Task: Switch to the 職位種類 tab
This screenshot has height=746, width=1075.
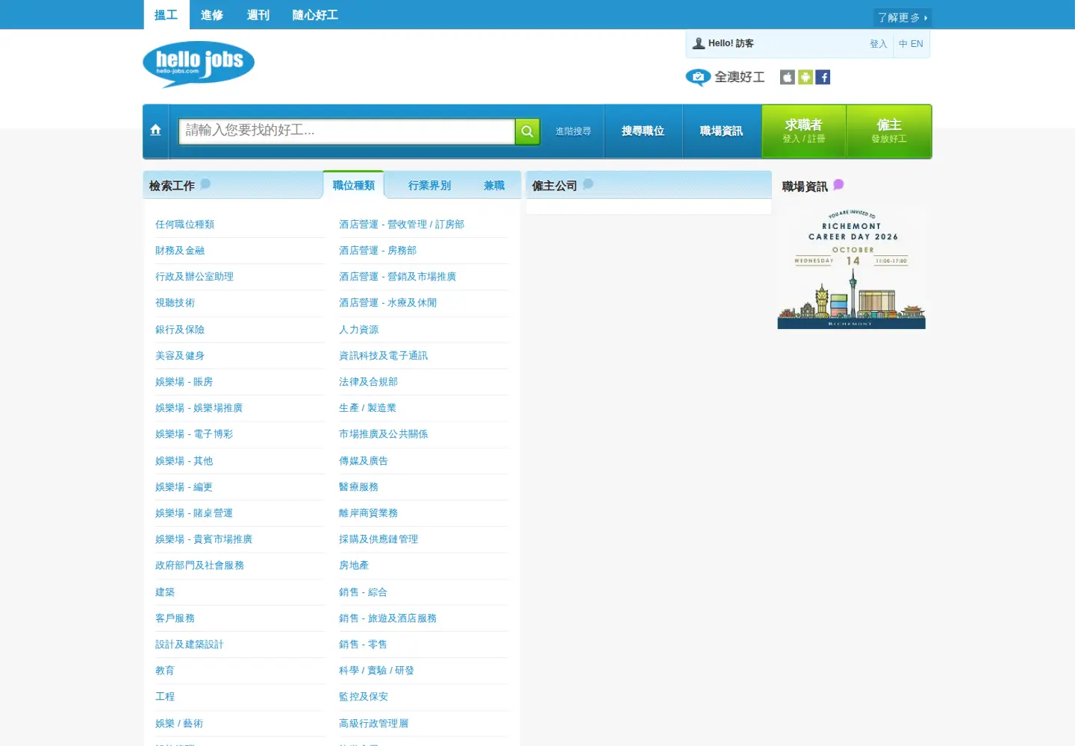Action: (354, 185)
